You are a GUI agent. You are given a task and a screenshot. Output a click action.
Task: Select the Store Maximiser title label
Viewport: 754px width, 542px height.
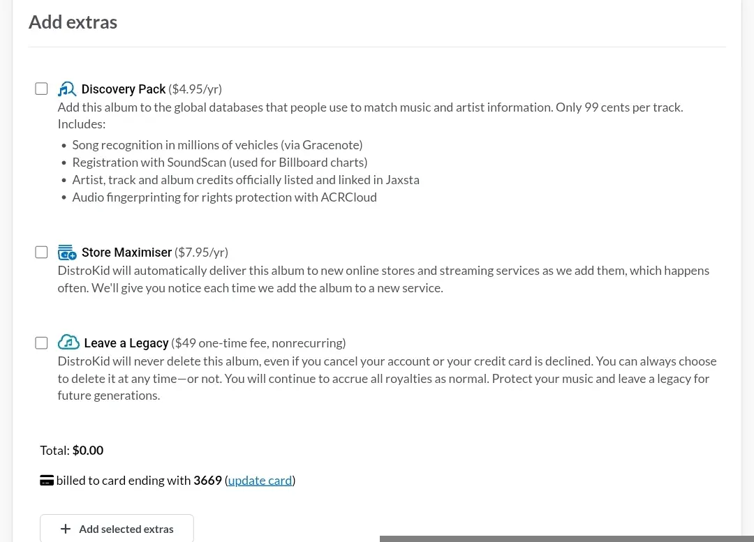(x=126, y=253)
